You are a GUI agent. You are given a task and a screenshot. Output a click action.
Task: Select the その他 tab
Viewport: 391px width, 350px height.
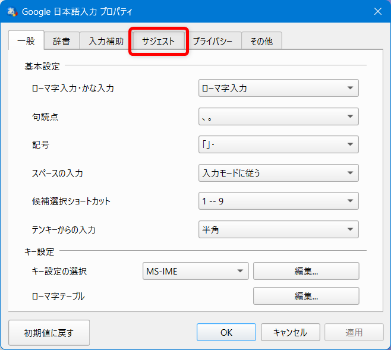coord(261,41)
